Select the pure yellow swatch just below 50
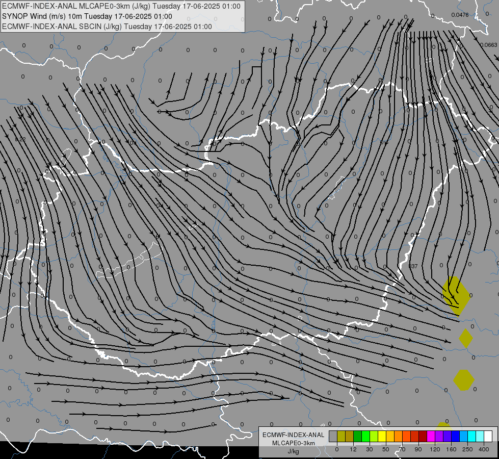499x459 pixels. coord(382,436)
